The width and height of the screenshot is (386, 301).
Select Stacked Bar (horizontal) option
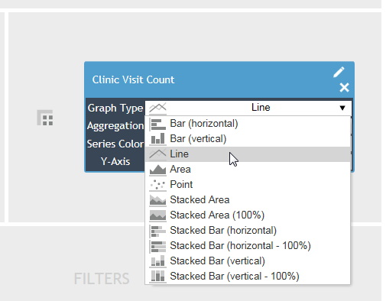[x=248, y=231]
